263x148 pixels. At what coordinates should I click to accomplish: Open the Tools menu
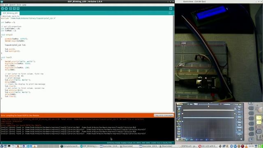pyautogui.click(x=19, y=5)
